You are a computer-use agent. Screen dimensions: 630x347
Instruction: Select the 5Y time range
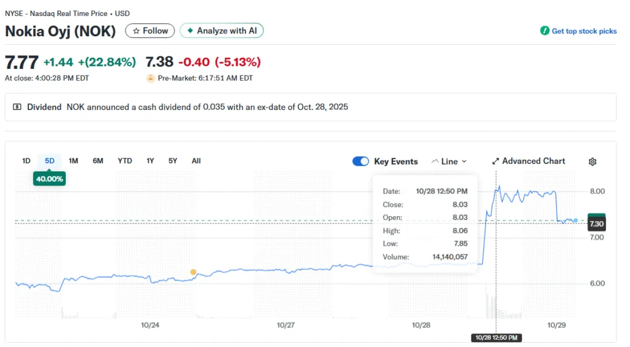(173, 161)
